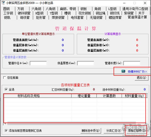The height and width of the screenshot is (137, 151).
Task: Uncheck the 全选 checkbox
Action: 6,89
